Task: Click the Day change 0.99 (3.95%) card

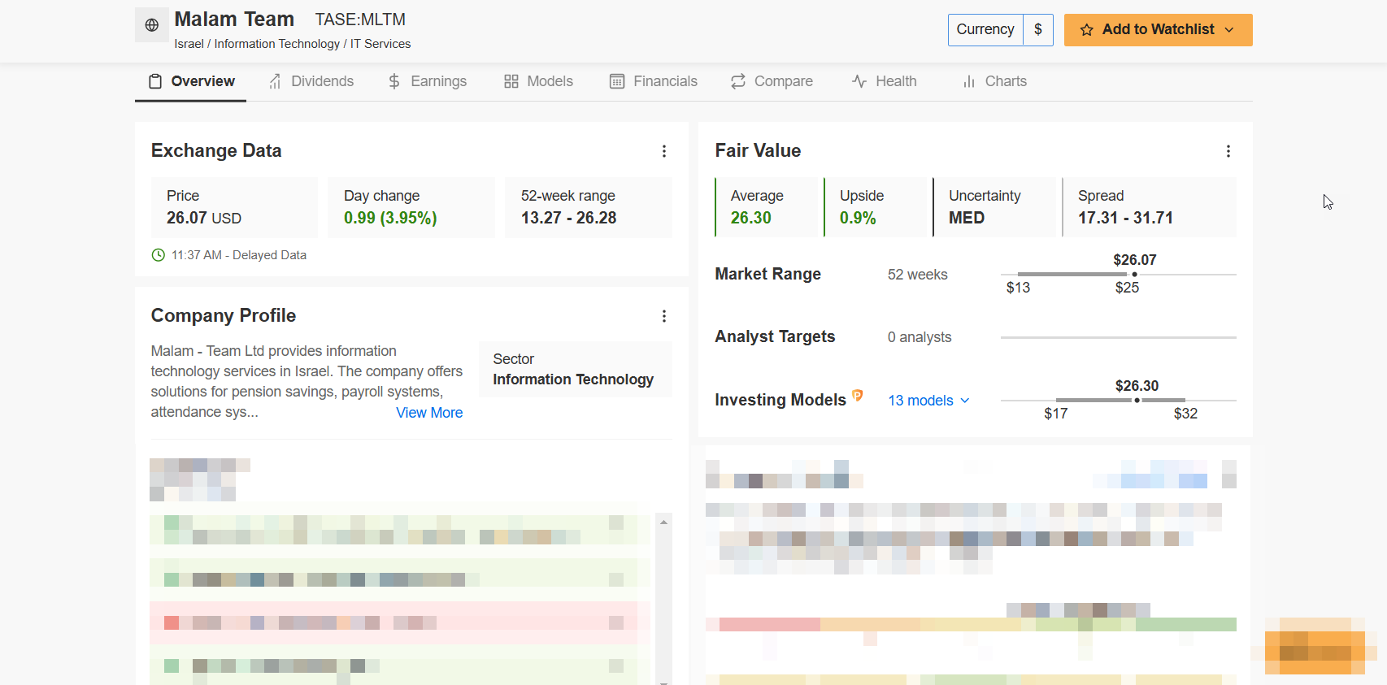Action: 411,207
